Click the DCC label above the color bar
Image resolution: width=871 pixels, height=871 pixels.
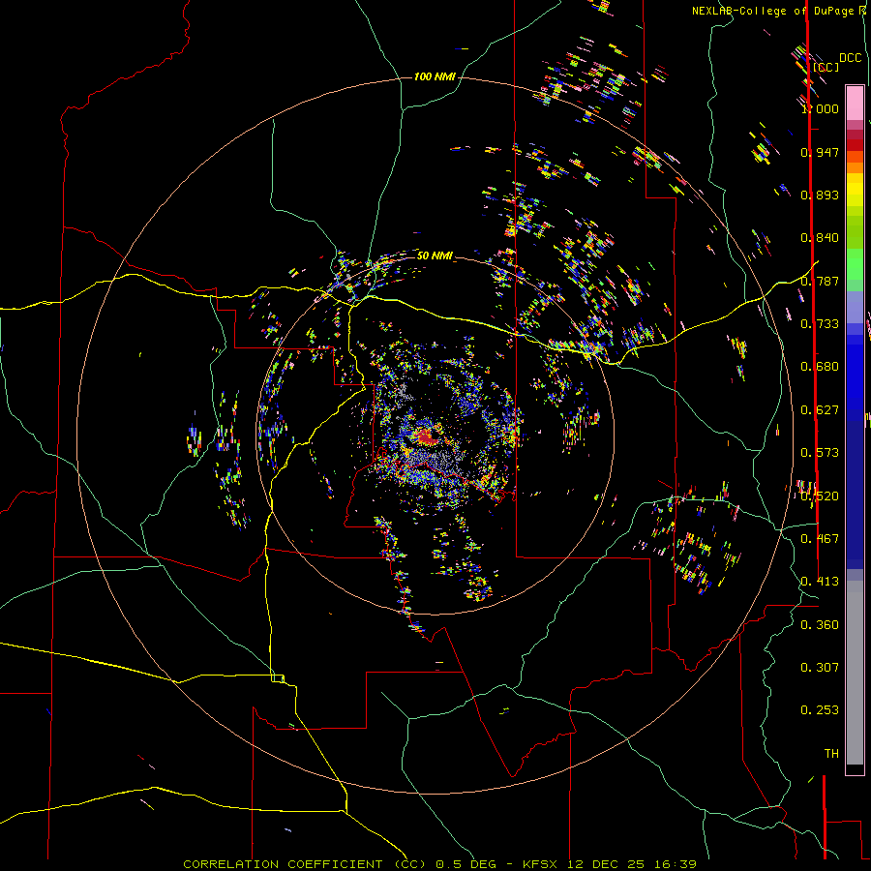pyautogui.click(x=850, y=58)
